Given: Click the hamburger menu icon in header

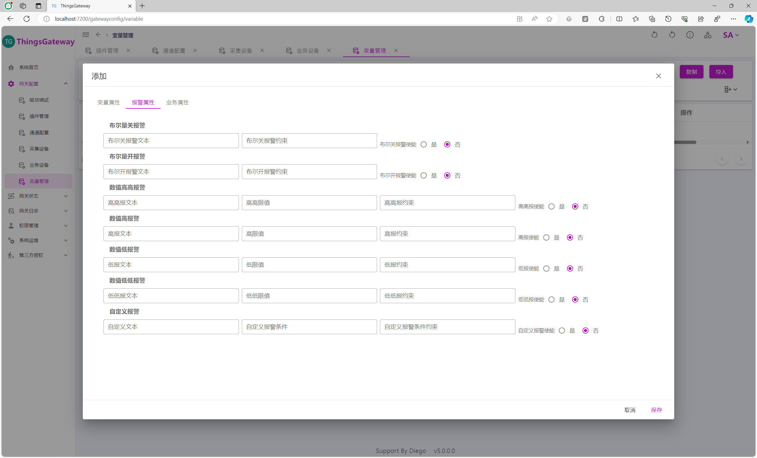Looking at the screenshot, I should [86, 35].
